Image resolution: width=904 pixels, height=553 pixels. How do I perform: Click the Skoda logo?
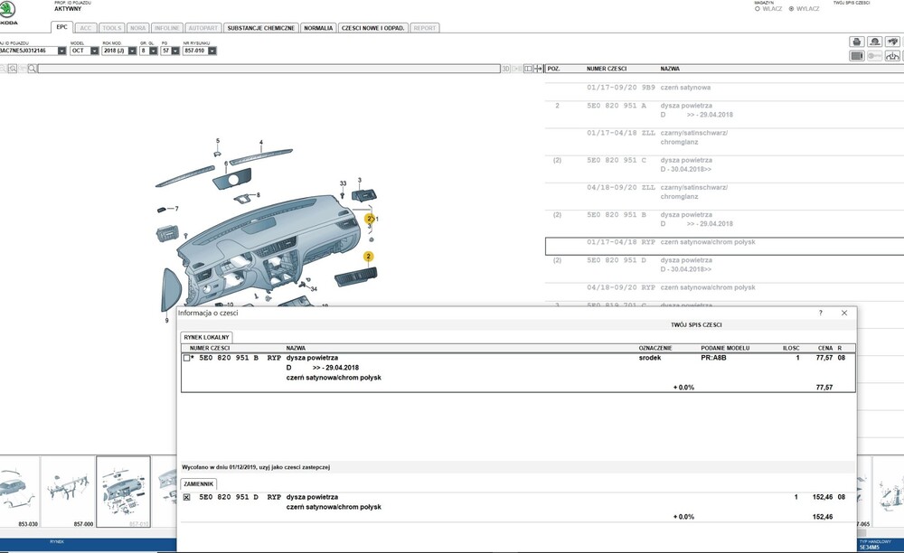(x=8, y=13)
